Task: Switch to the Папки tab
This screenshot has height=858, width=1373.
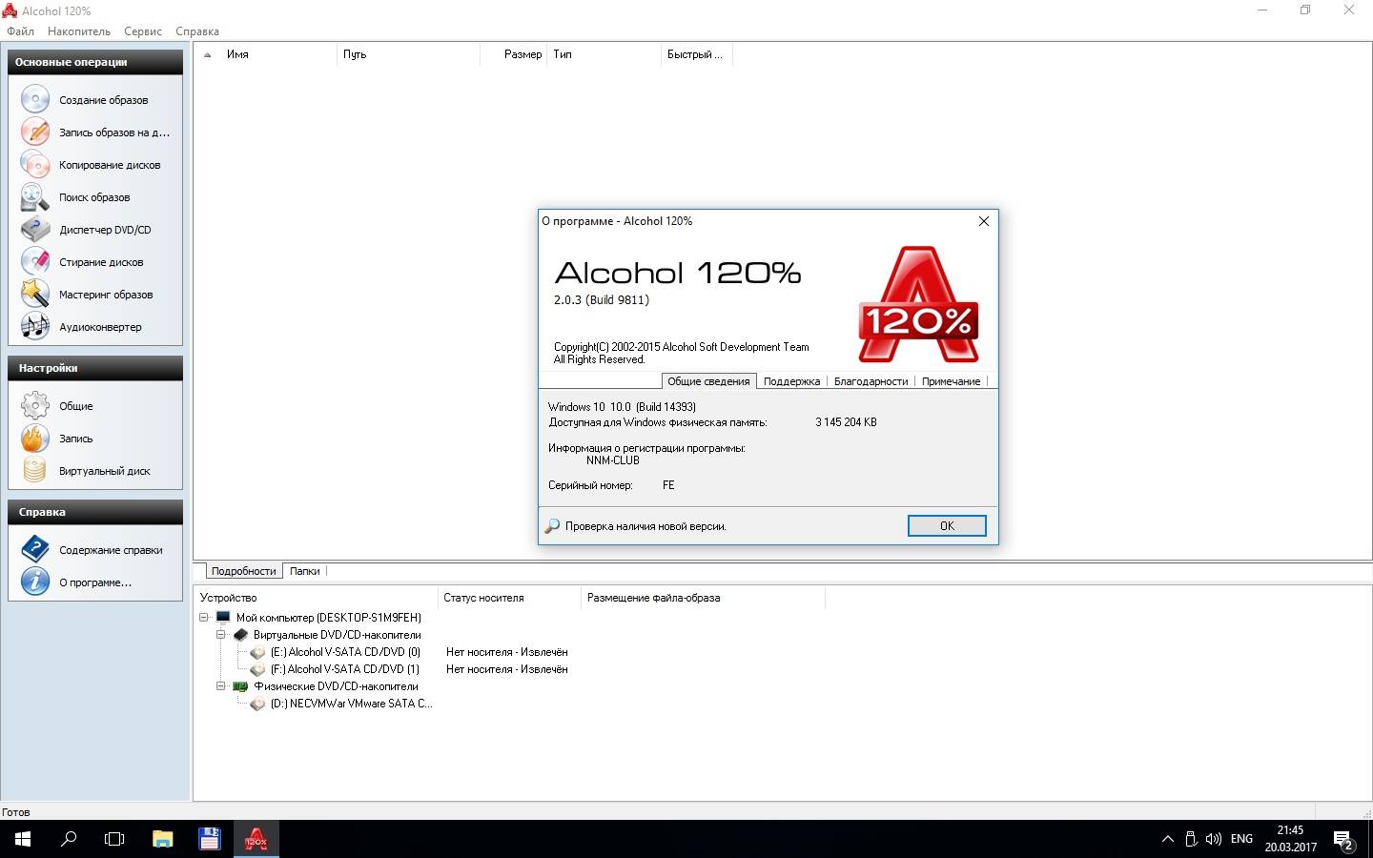Action: [304, 571]
